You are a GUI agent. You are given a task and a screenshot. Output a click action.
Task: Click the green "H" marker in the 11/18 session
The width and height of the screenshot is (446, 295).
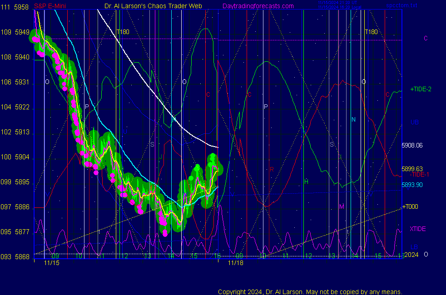(306, 182)
